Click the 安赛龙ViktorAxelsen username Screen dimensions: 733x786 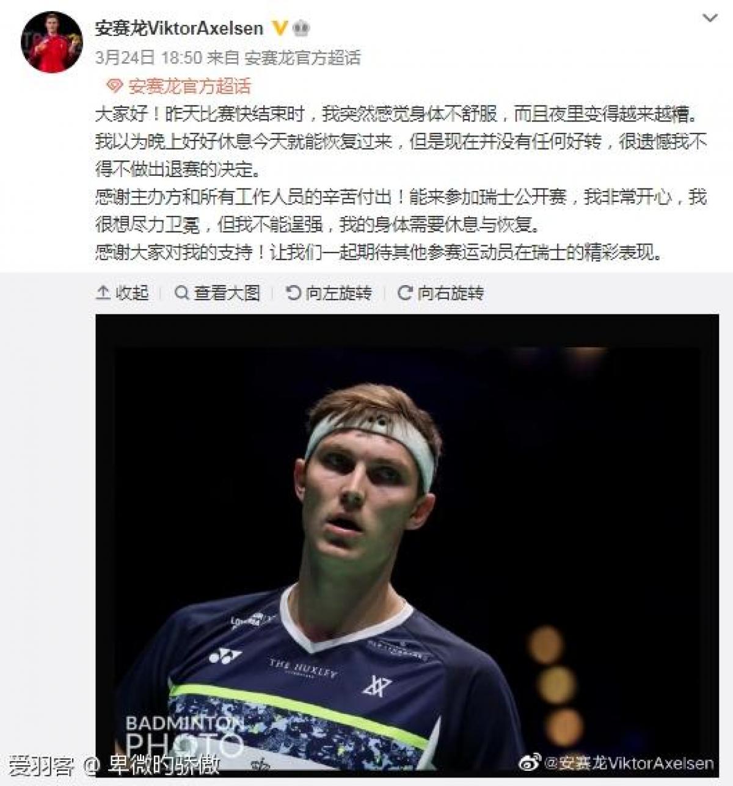[180, 28]
